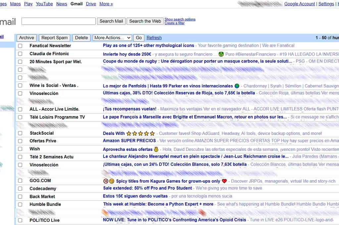Image resolution: width=339 pixels, height=225 pixels.
Task: Click the Report Spam button
Action: tap(55, 38)
